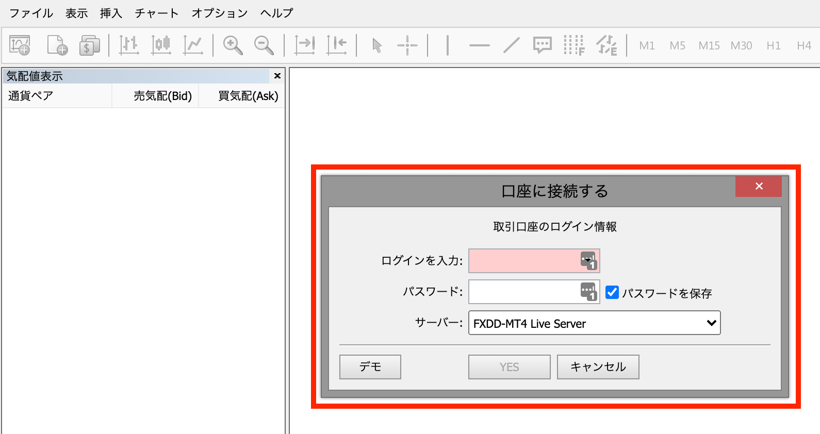820x434 pixels.
Task: Click the account dollar icon
Action: pyautogui.click(x=89, y=45)
